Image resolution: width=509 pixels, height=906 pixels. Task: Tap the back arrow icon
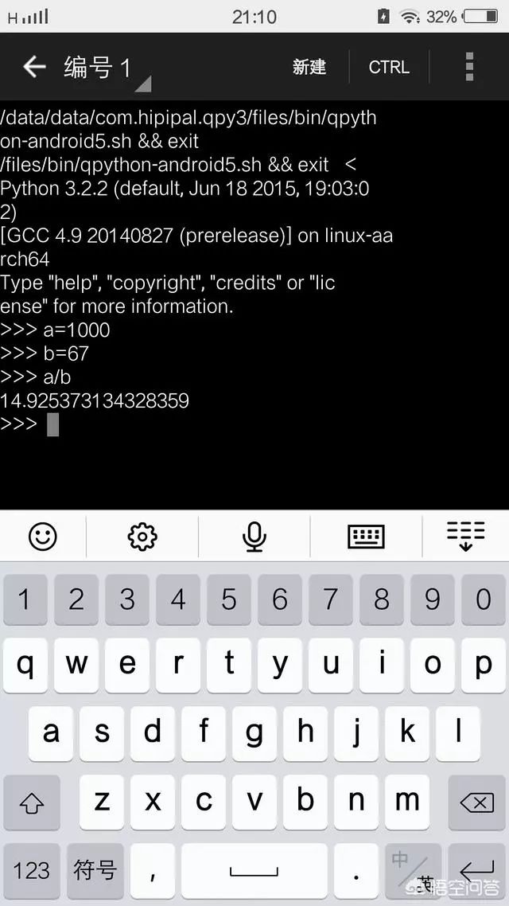coord(34,67)
